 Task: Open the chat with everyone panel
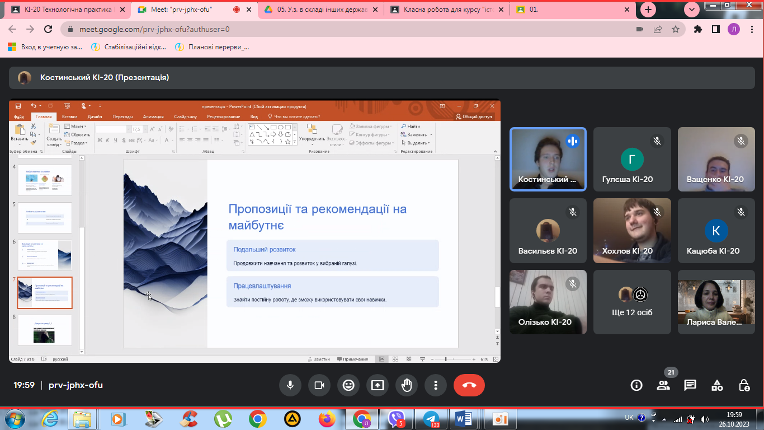(x=690, y=385)
